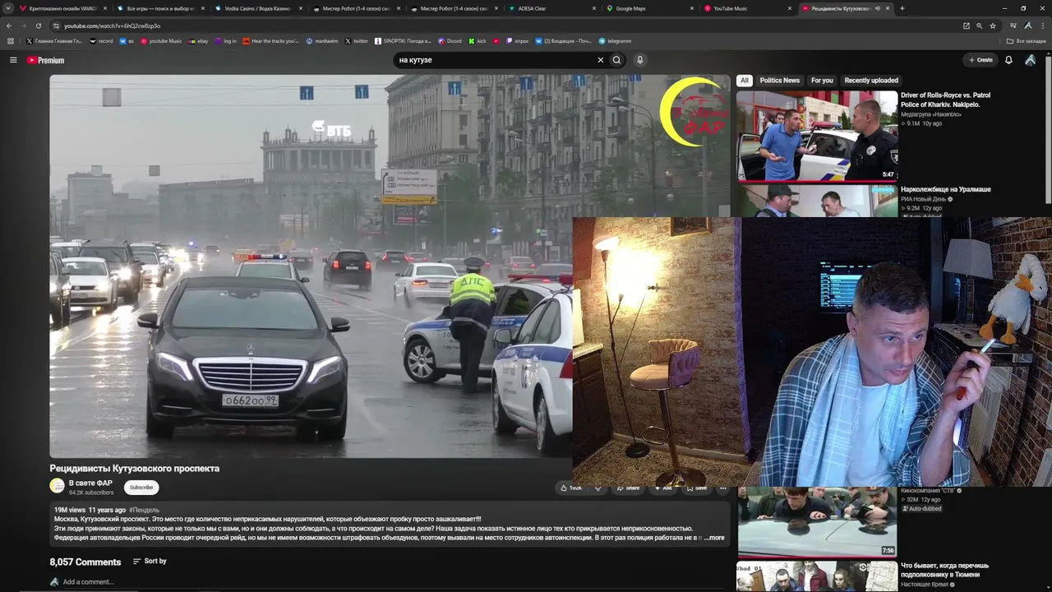The height and width of the screenshot is (592, 1052).
Task: Click the page vertical scrollbar
Action: [1049, 132]
